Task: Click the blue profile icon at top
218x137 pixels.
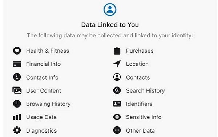Action: [110, 9]
